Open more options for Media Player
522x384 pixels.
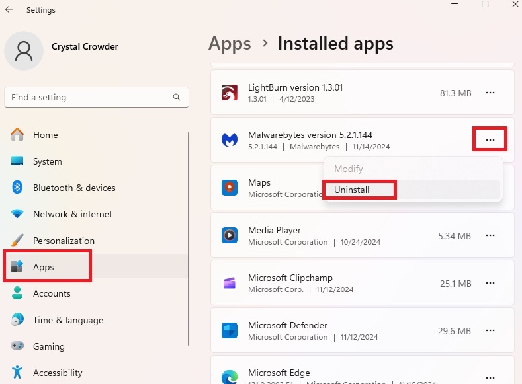[x=490, y=235]
